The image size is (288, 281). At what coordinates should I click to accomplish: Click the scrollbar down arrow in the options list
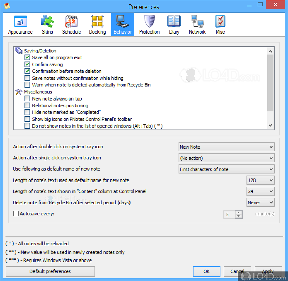(270, 125)
